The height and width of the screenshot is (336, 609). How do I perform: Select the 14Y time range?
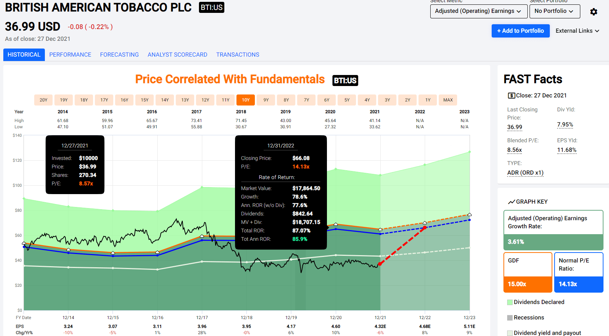165,100
